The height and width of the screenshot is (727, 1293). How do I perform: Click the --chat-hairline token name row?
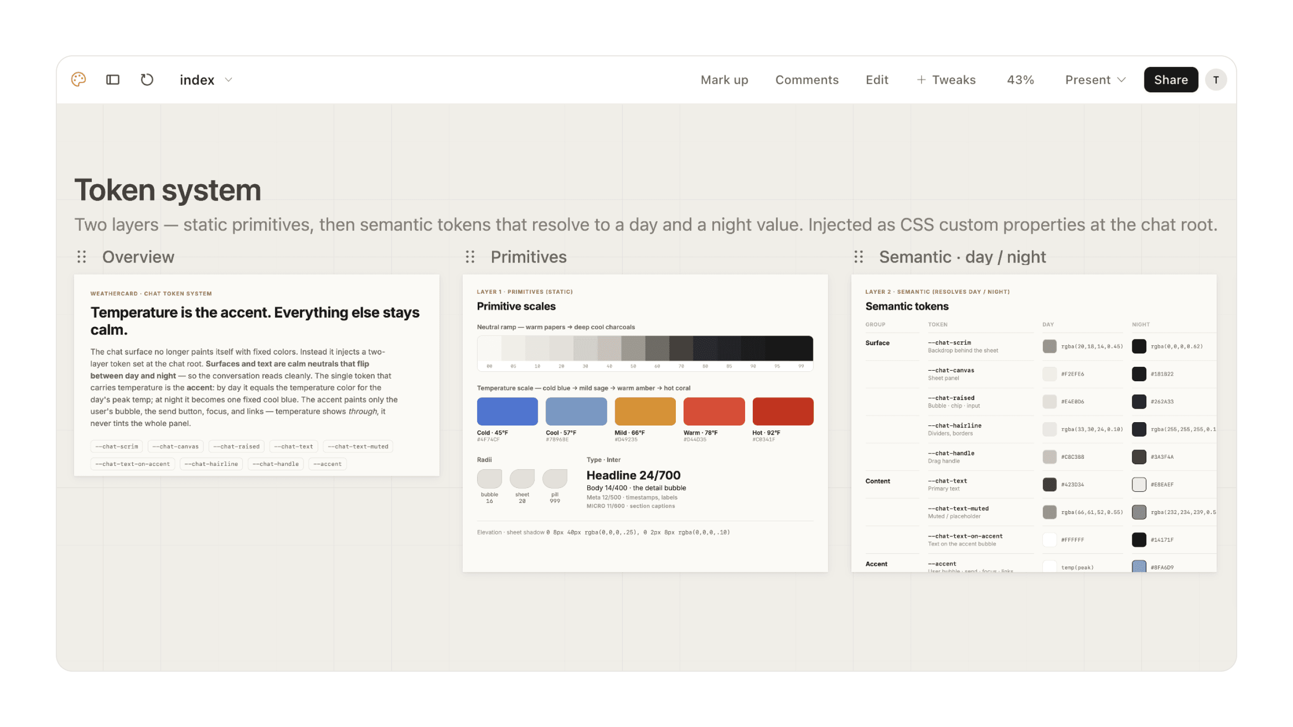pos(954,426)
